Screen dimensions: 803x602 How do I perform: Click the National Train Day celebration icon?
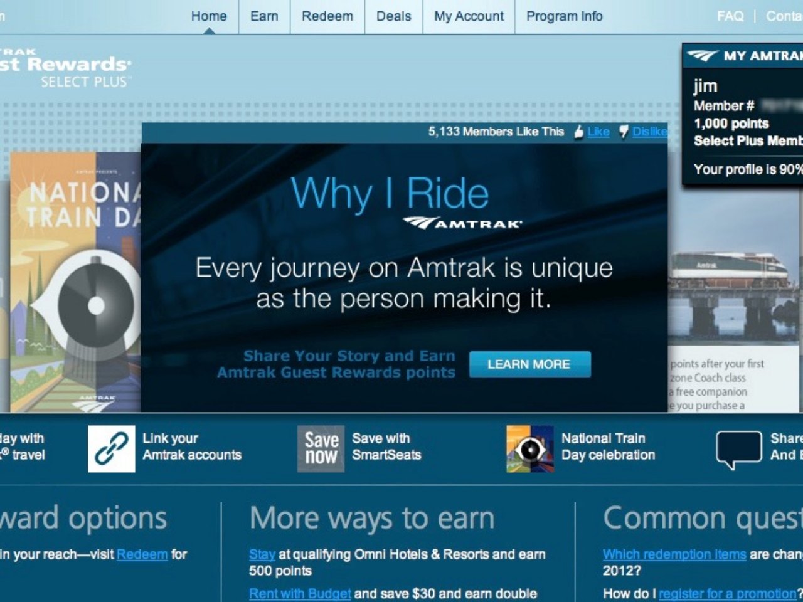click(529, 448)
